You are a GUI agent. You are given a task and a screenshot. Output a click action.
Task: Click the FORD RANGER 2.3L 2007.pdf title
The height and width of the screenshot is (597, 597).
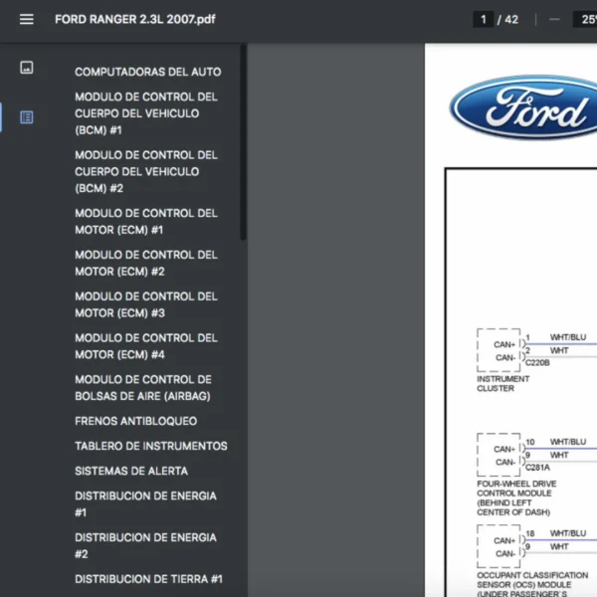click(135, 19)
